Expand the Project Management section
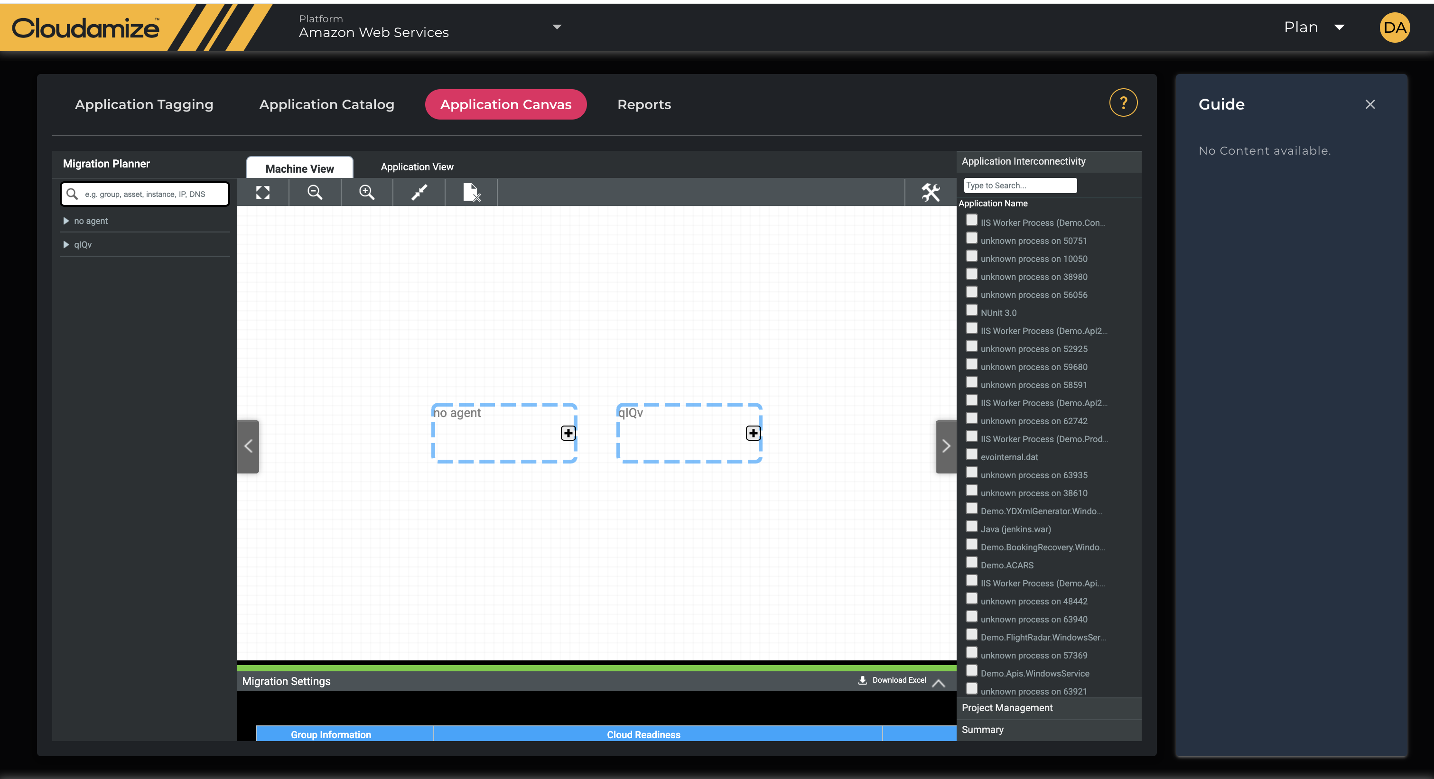 (x=1006, y=708)
